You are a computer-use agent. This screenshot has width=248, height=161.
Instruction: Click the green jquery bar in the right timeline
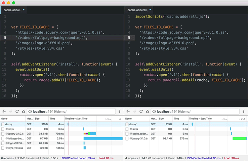coord(239,138)
